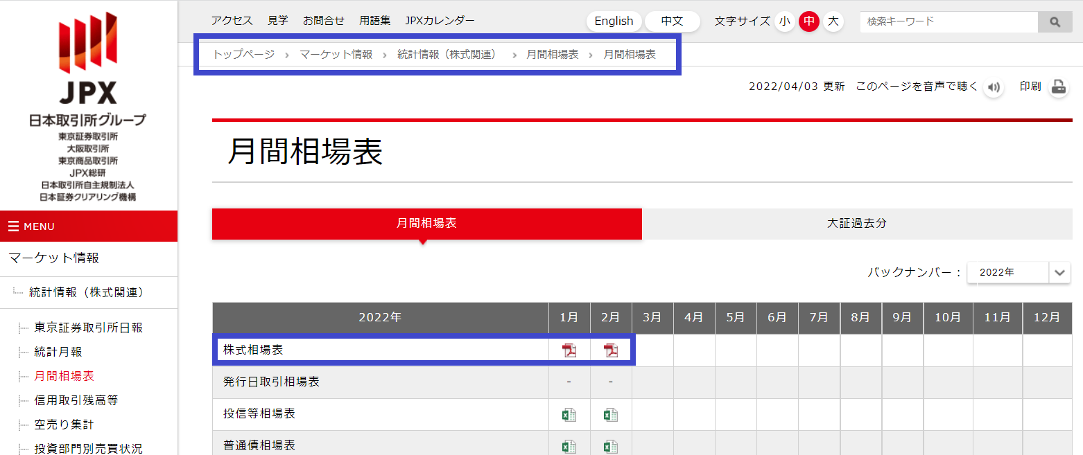
Task: Click the printer icon to print the page
Action: click(x=1058, y=87)
